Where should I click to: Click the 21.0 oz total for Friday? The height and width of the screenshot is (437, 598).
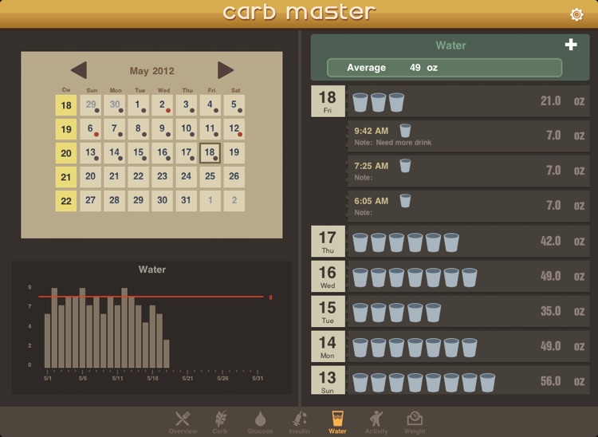pyautogui.click(x=562, y=101)
